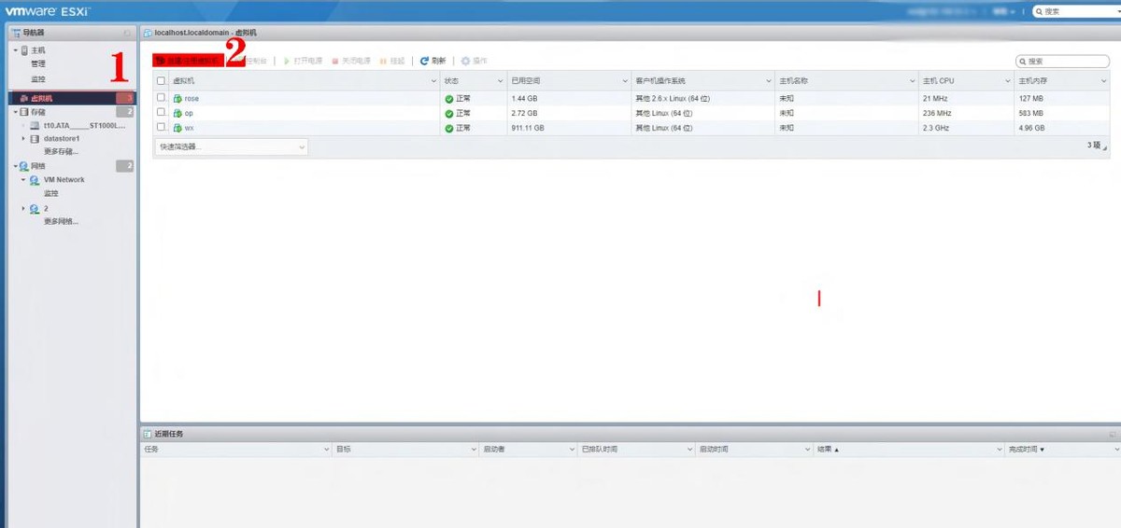Open the 已用空间 column dropdown arrow
Viewport: 1121px width, 528px height.
[623, 81]
